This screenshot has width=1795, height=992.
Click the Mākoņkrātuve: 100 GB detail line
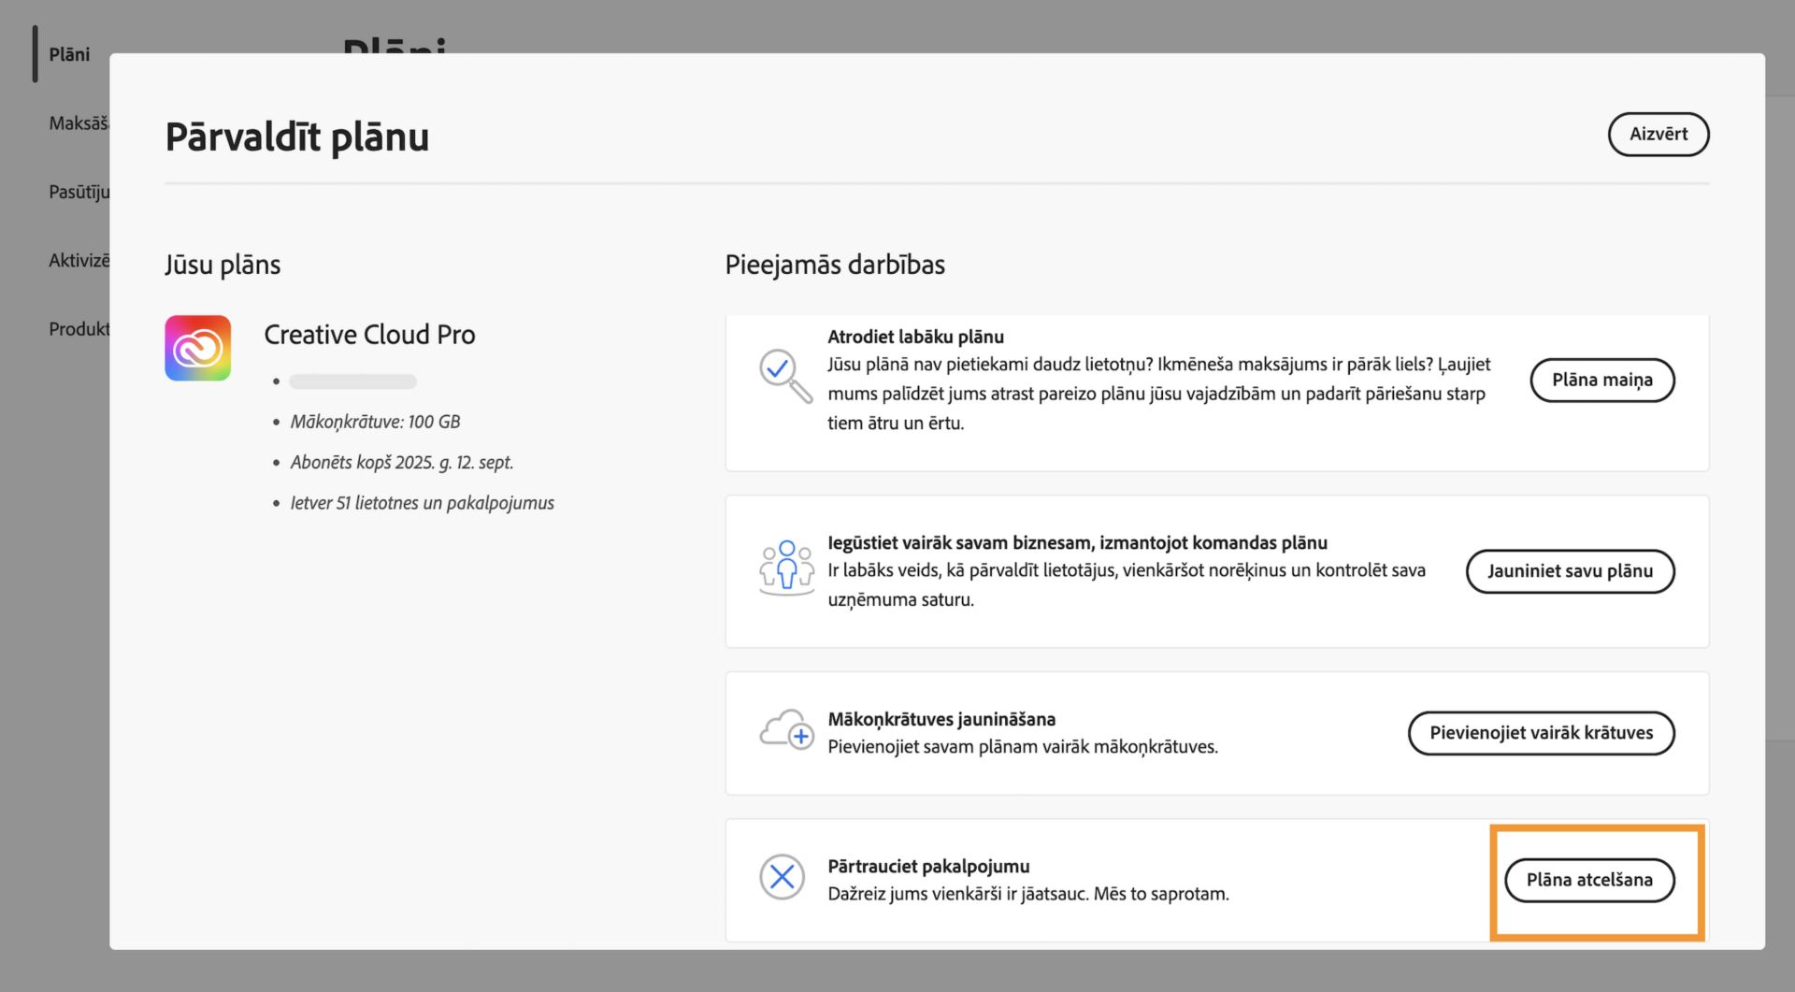374,422
